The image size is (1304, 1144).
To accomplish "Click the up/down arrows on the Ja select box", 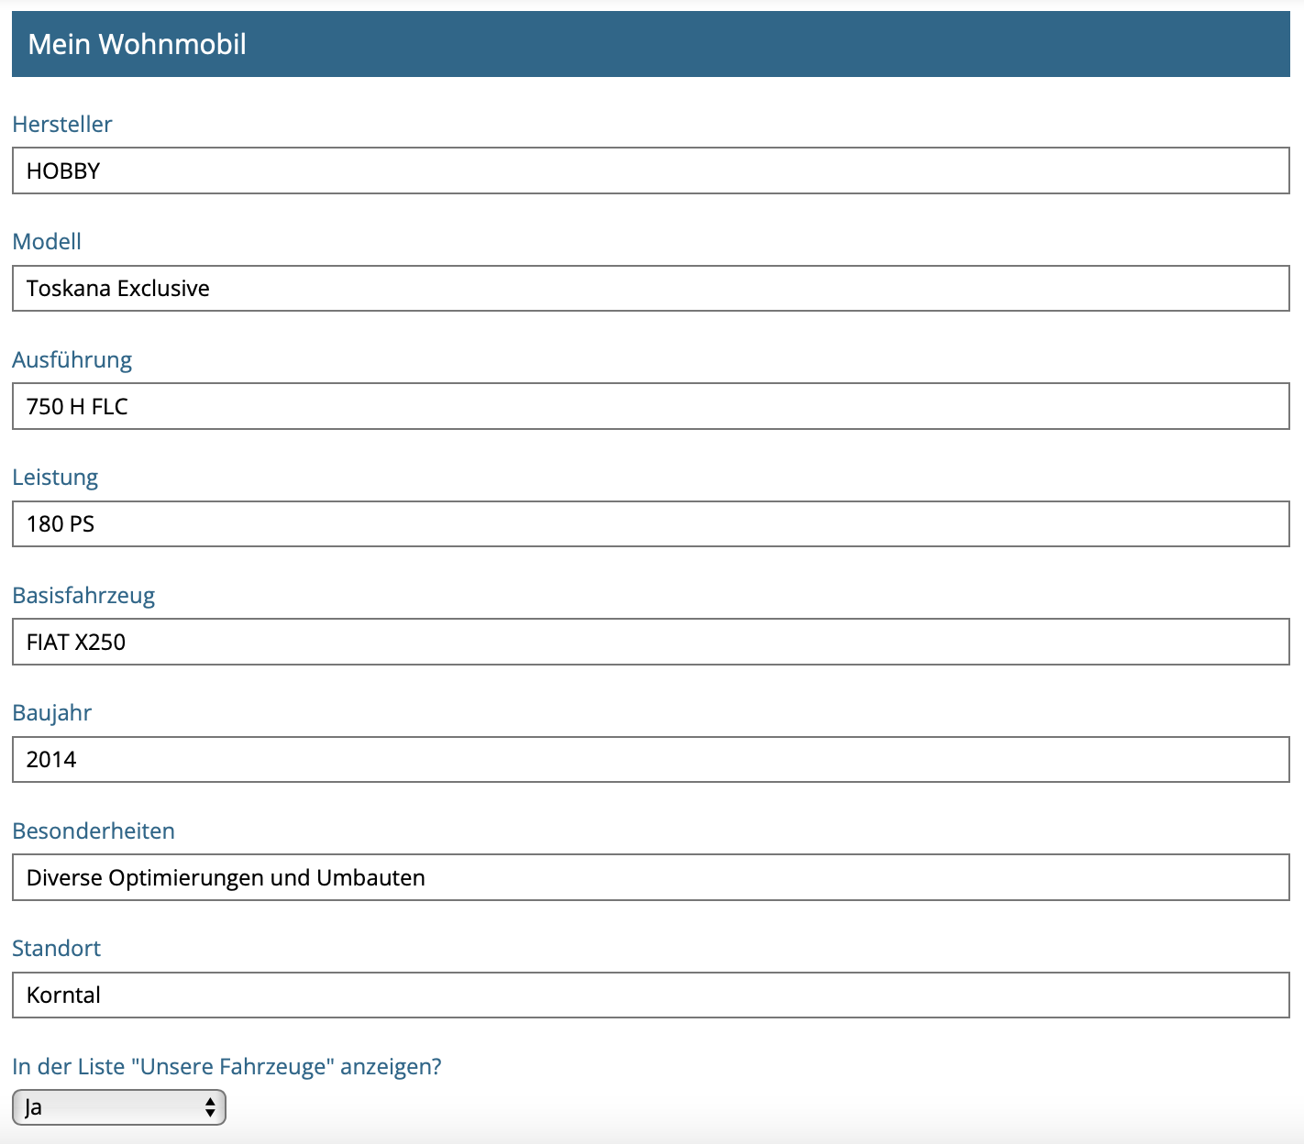I will coord(210,1107).
